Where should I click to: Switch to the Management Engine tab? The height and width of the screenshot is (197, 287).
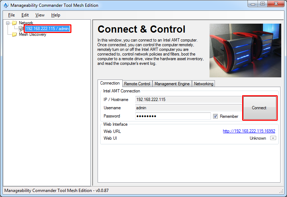[x=172, y=84]
